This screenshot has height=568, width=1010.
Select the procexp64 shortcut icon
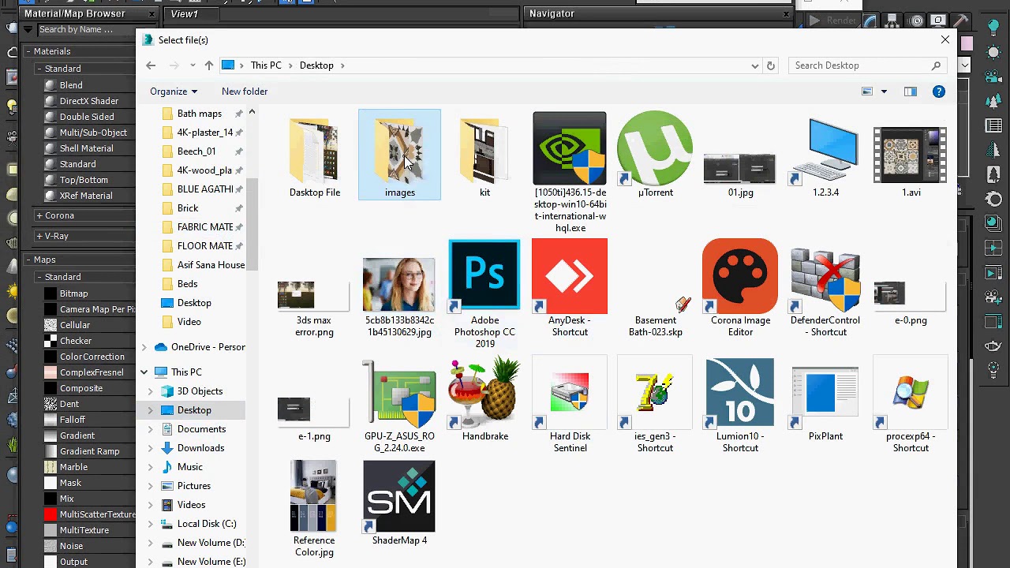point(911,405)
